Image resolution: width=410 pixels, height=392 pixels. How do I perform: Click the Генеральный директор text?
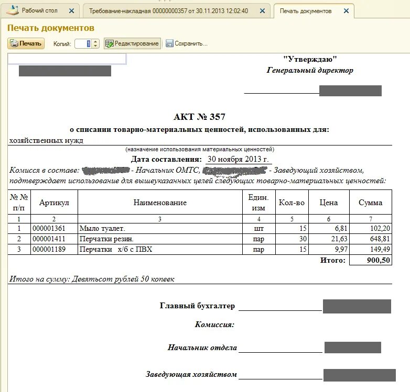(310, 70)
